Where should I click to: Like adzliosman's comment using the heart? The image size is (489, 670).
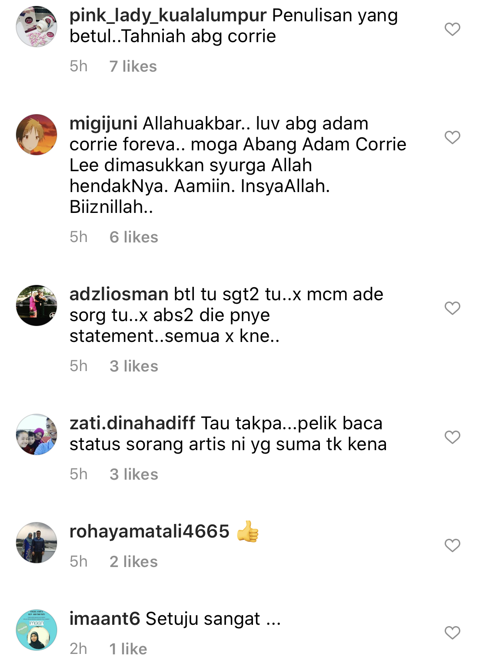[452, 308]
